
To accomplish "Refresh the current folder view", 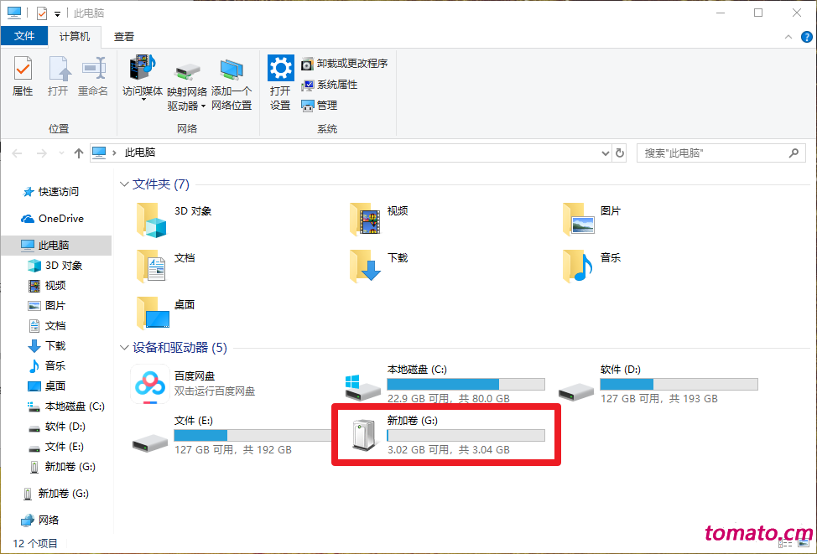I will point(620,153).
